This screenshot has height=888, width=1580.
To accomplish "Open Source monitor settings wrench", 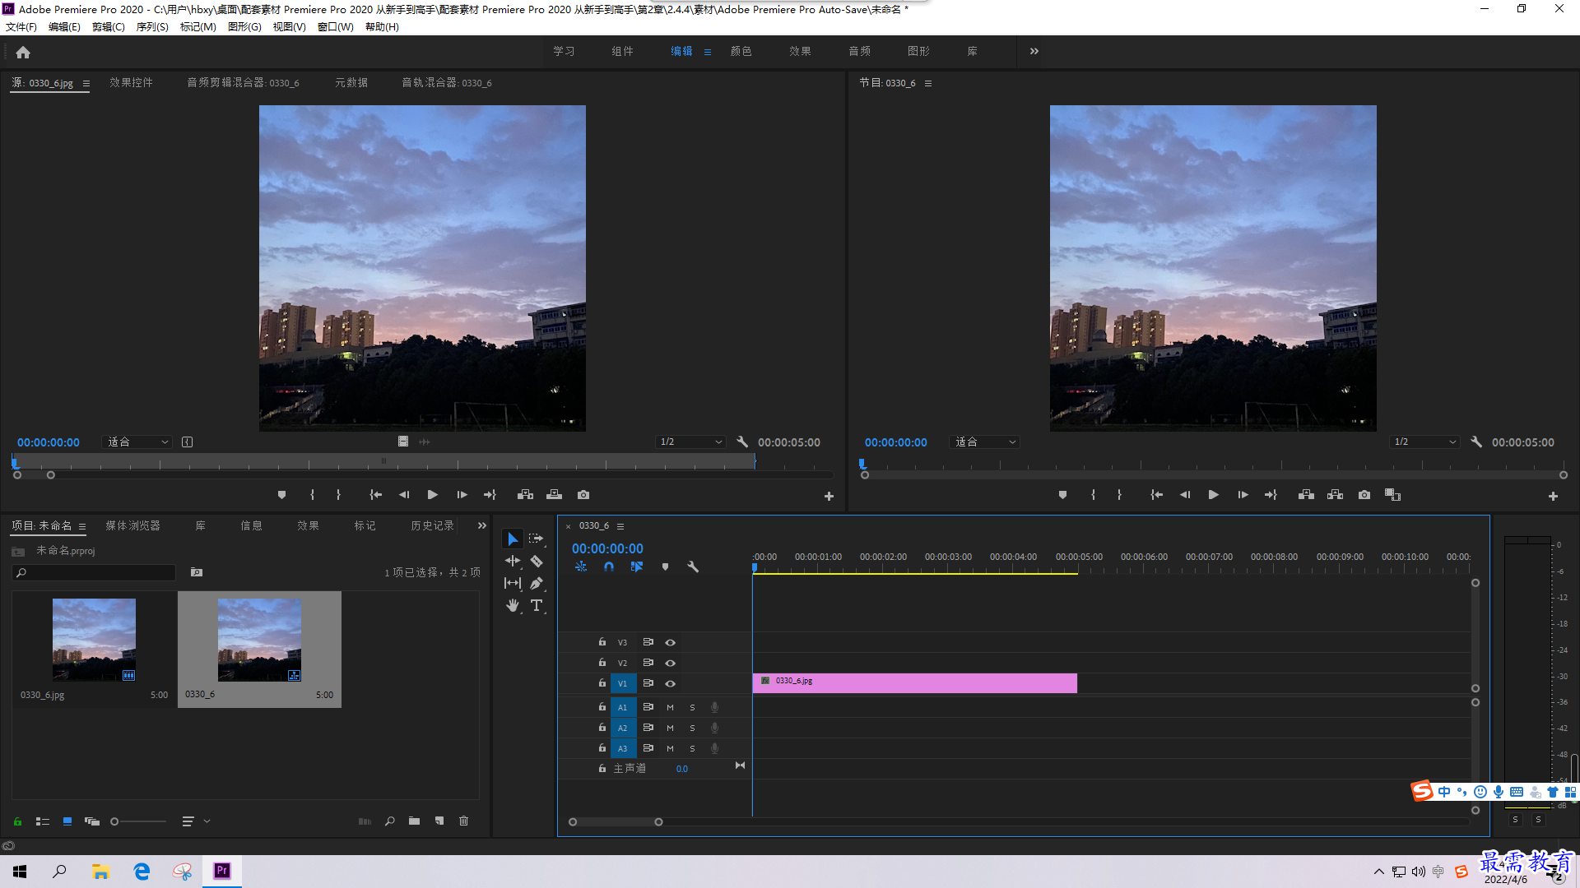I will click(x=742, y=442).
